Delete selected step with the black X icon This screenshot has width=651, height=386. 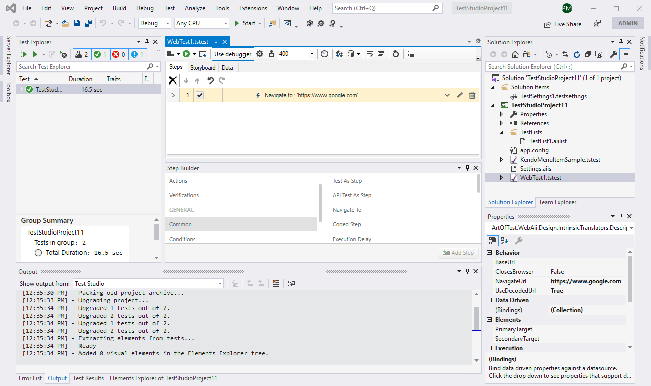pyautogui.click(x=173, y=80)
